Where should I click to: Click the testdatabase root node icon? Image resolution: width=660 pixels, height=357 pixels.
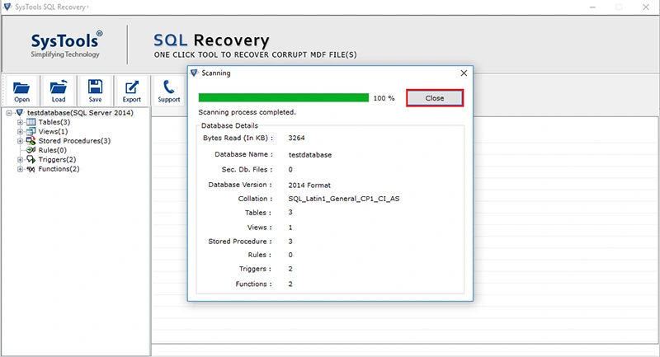pos(19,113)
